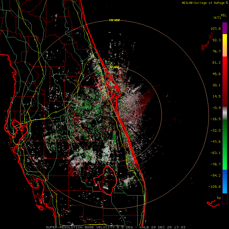Click the 45.6 value on the velocity scale
The image size is (229, 229).
pos(217,74)
